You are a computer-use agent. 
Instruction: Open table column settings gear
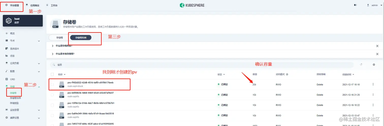pos(374,65)
